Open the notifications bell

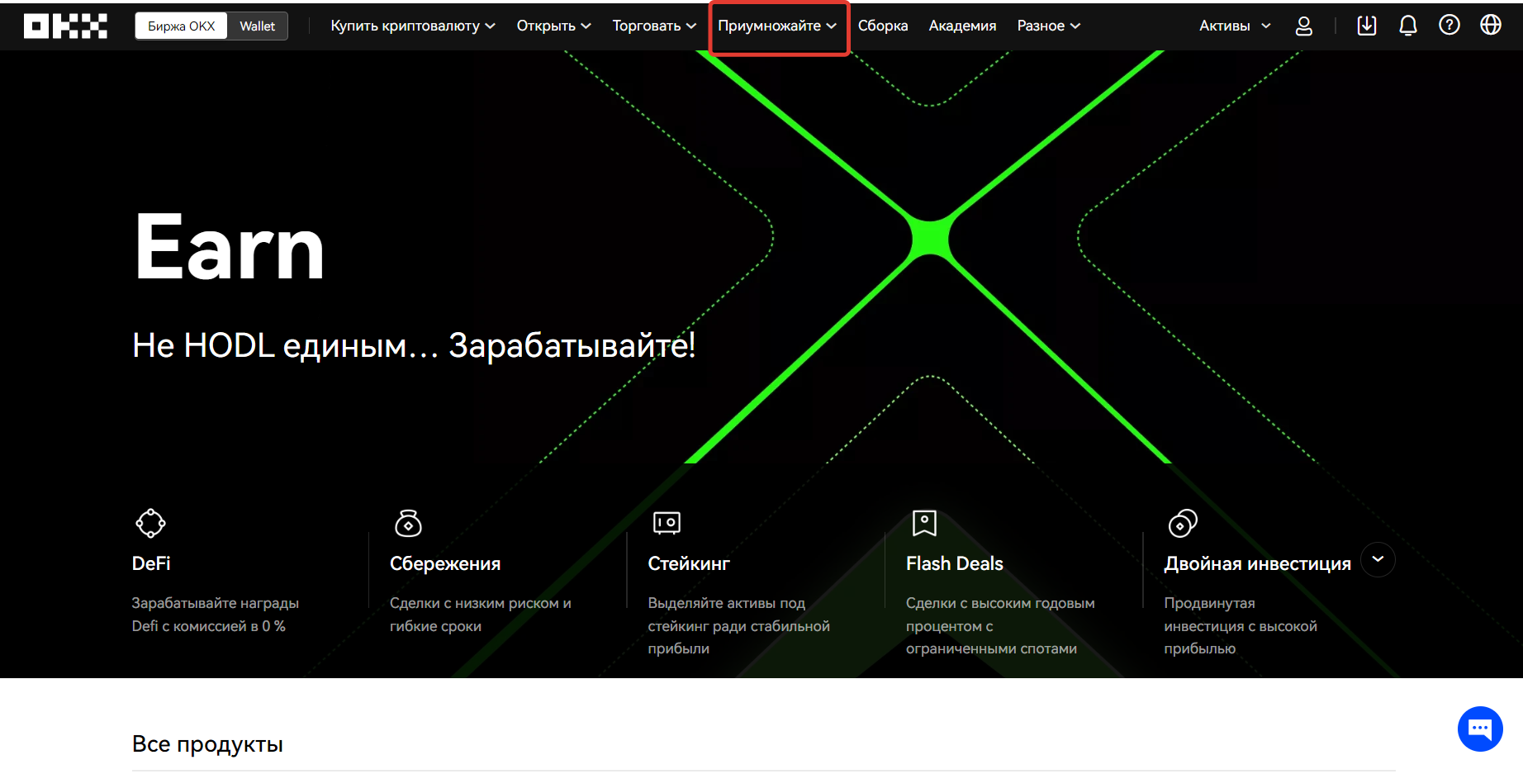[1408, 26]
